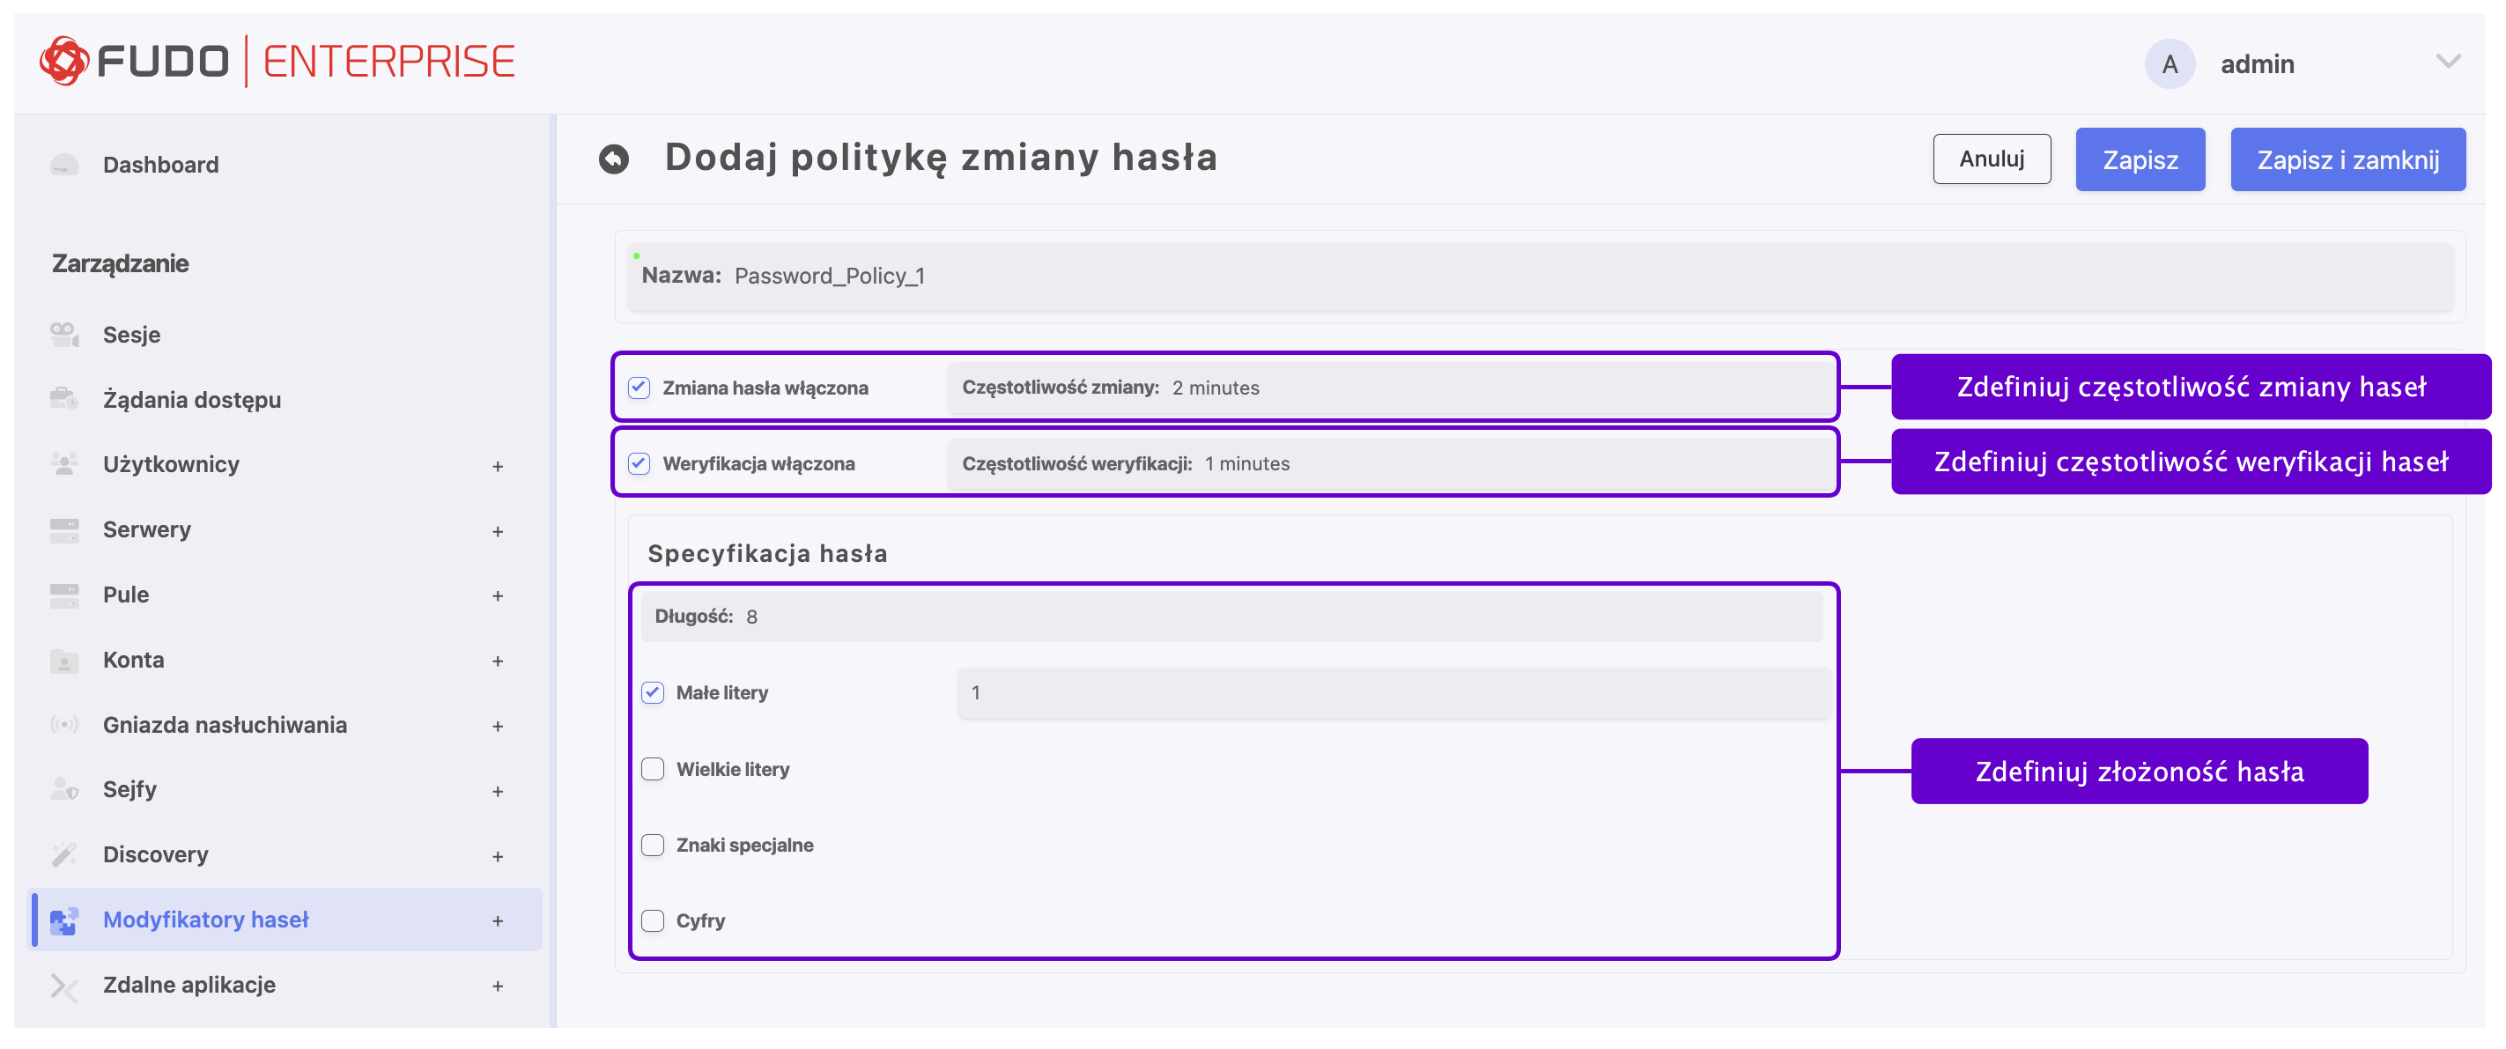Click the Fudo Enterprise logo icon
Screen dimensions: 2506x1049
[64, 62]
